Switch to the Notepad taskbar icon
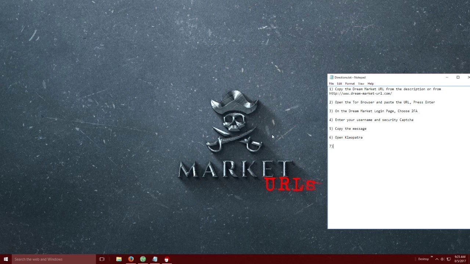Screen dimensions: 470x264 (x=155, y=259)
